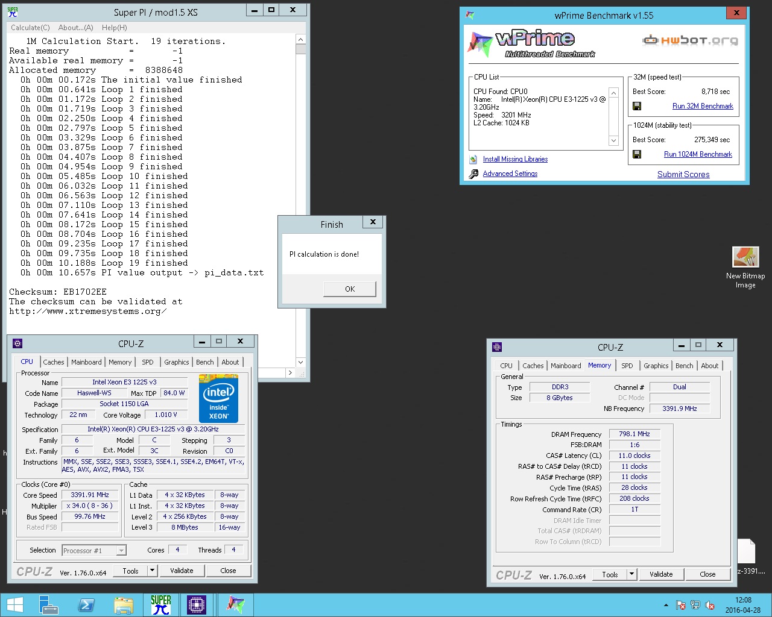This screenshot has height=617, width=772.
Task: Click DRAM Frequency value 798.1 MHz
Action: [x=634, y=434]
